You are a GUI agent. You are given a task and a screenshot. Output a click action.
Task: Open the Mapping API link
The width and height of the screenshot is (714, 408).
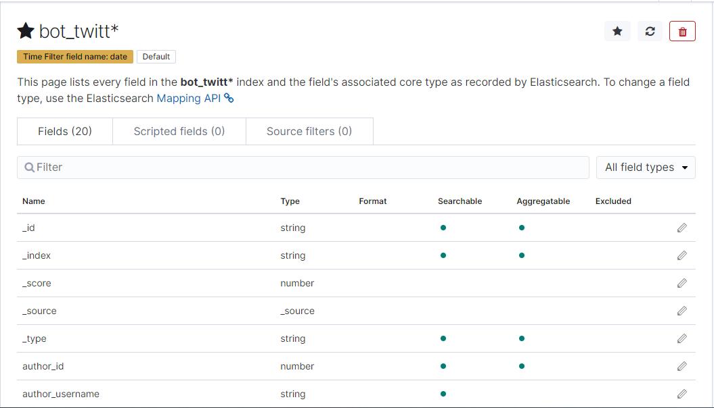189,98
